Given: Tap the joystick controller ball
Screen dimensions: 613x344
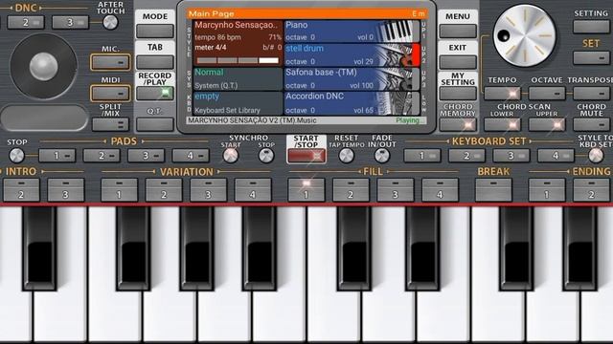Looking at the screenshot, I should (x=43, y=66).
